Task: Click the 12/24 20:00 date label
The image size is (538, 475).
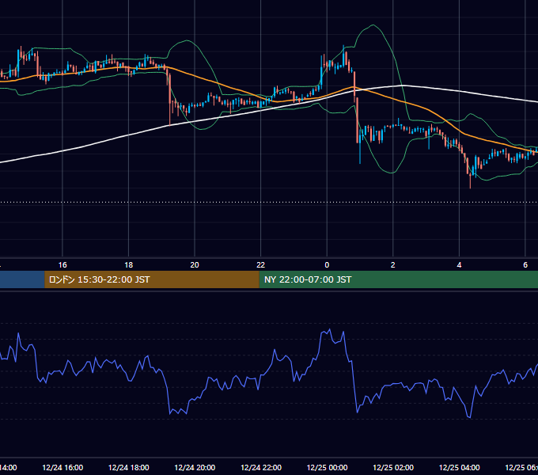Action: coord(195,468)
